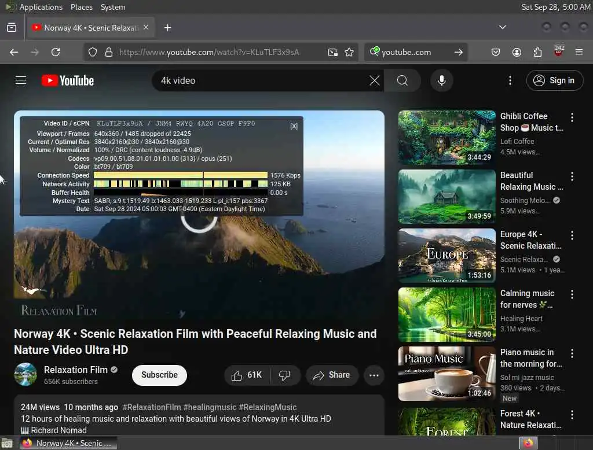Open the Applications menu

pyautogui.click(x=41, y=7)
